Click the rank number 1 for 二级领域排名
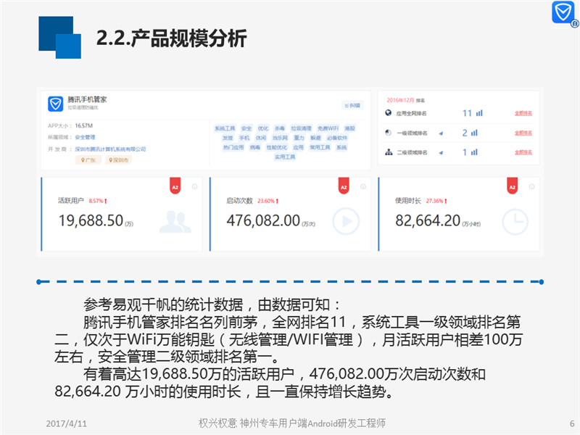This screenshot has height=435, width=580. point(465,152)
